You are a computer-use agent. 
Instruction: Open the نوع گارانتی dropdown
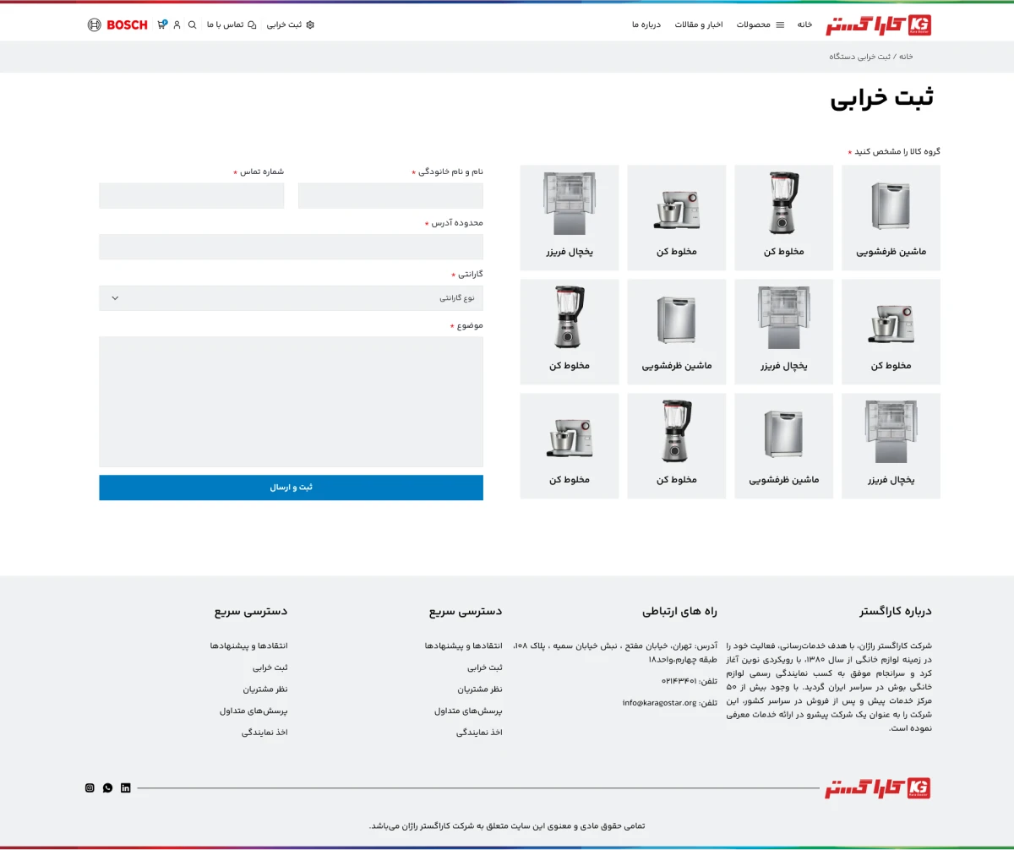click(292, 297)
